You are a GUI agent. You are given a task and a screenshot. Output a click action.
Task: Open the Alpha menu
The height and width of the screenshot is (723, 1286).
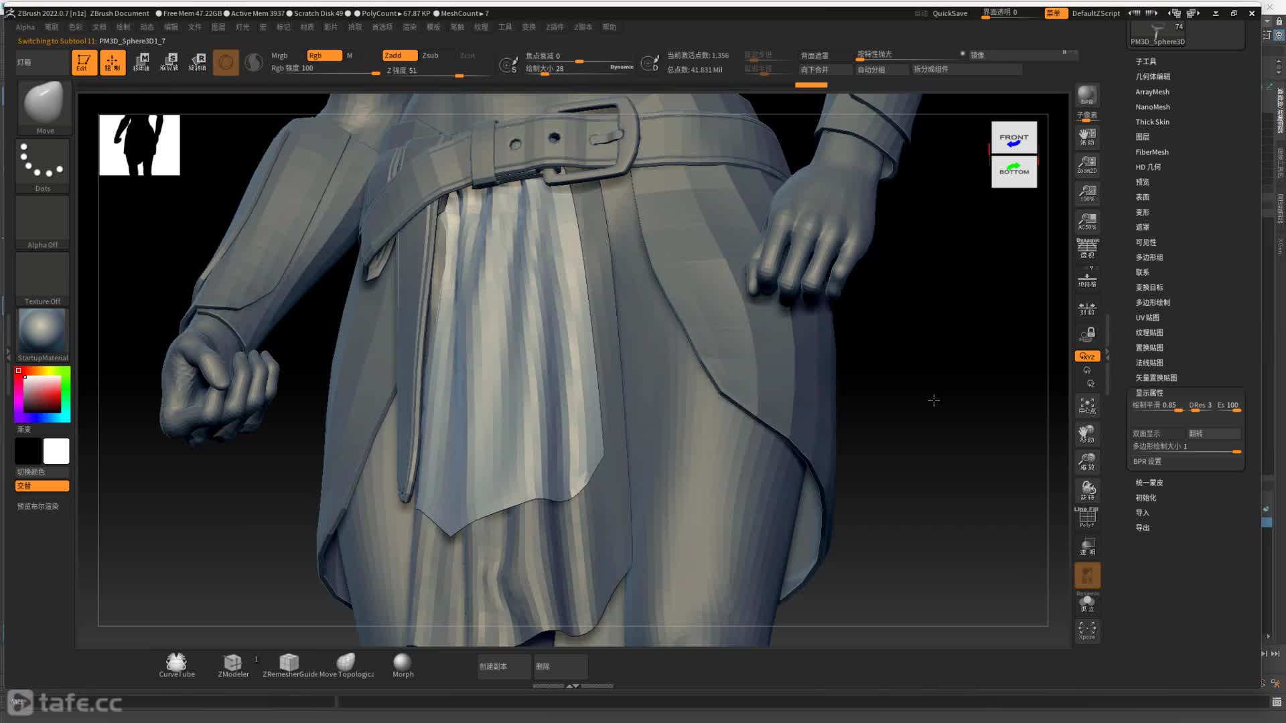(x=25, y=27)
